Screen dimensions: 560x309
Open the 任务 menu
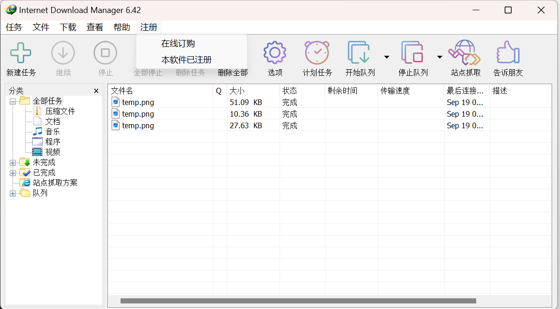point(14,27)
